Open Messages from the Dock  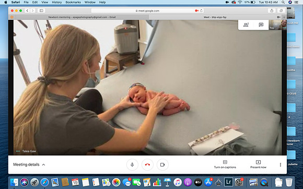point(126,182)
